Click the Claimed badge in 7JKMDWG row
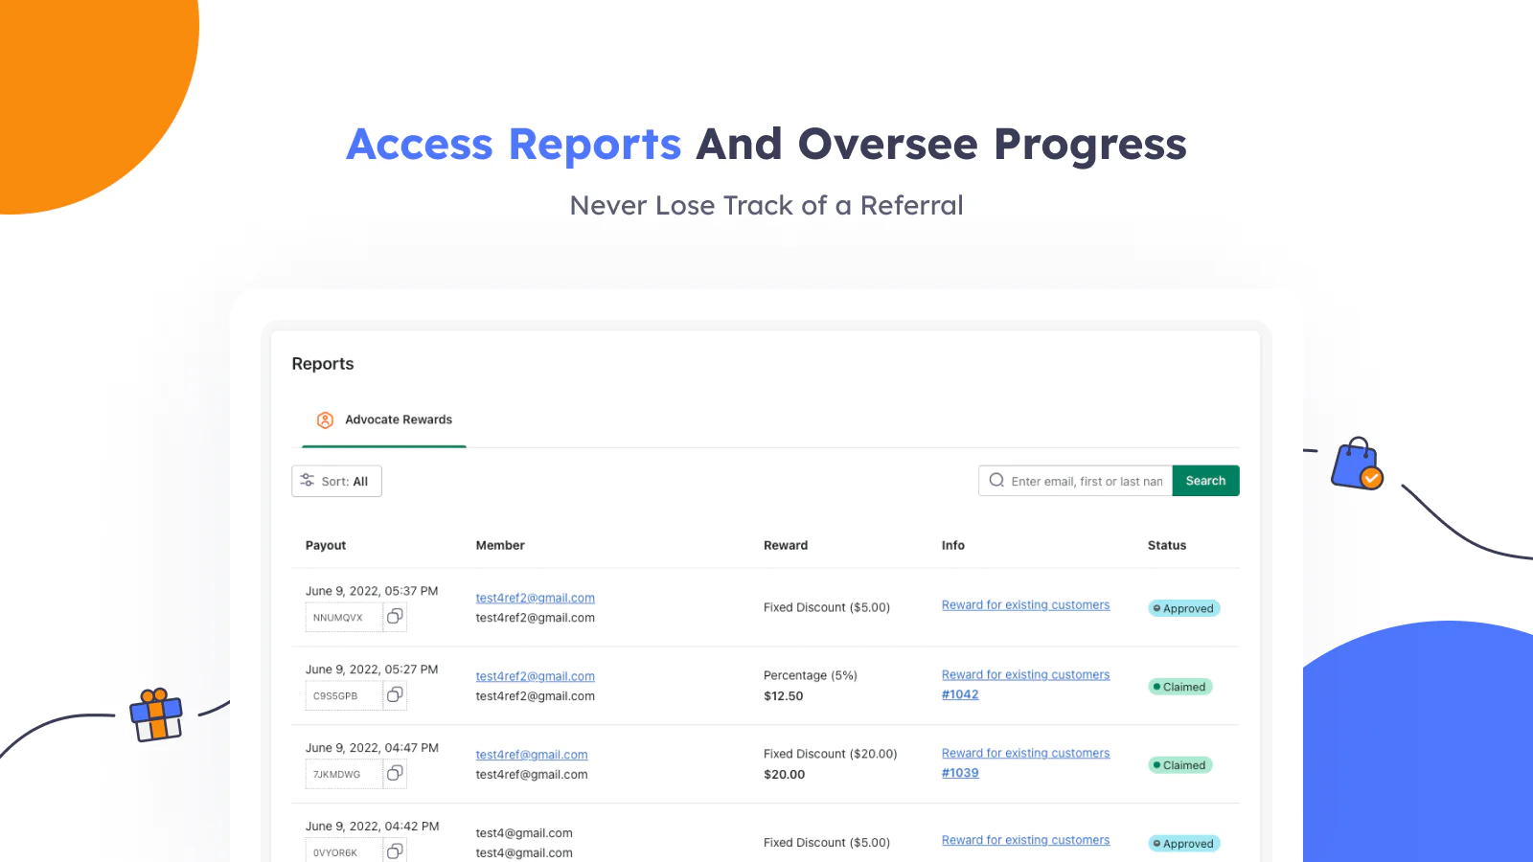The image size is (1533, 862). [1179, 765]
